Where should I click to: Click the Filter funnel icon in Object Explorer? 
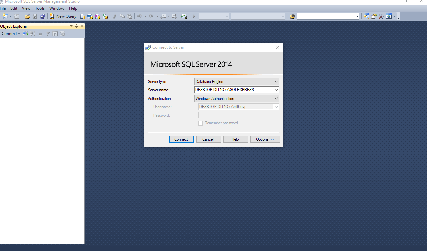point(48,34)
